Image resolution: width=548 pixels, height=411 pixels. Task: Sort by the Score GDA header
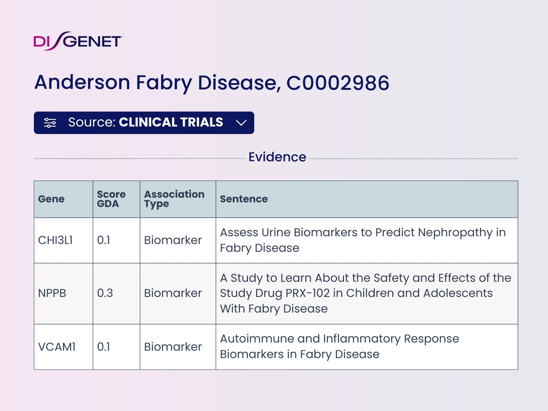[x=111, y=199]
